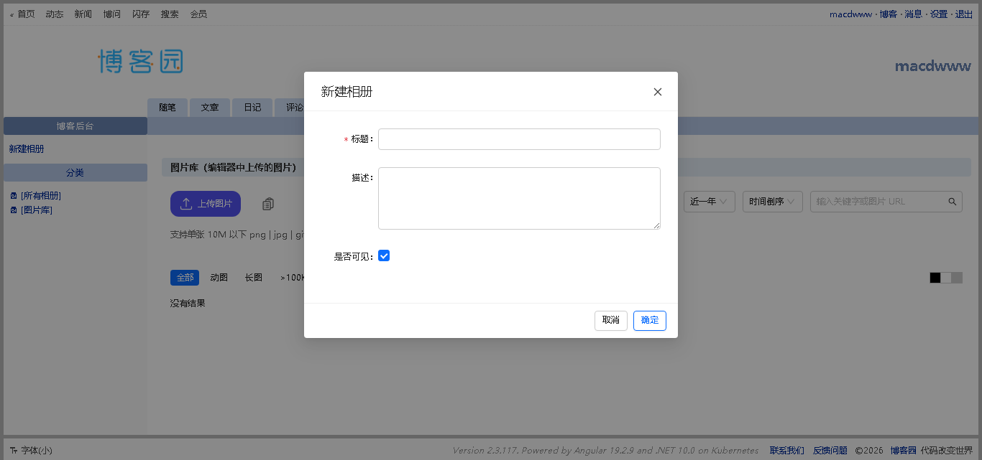Open the 时间倒序 sort order dropdown

773,202
